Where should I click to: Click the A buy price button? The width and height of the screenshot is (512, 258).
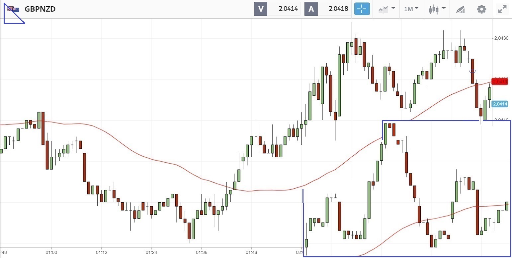pos(311,9)
